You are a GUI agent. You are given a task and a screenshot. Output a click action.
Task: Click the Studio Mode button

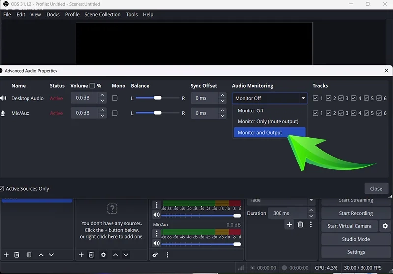[x=356, y=239]
